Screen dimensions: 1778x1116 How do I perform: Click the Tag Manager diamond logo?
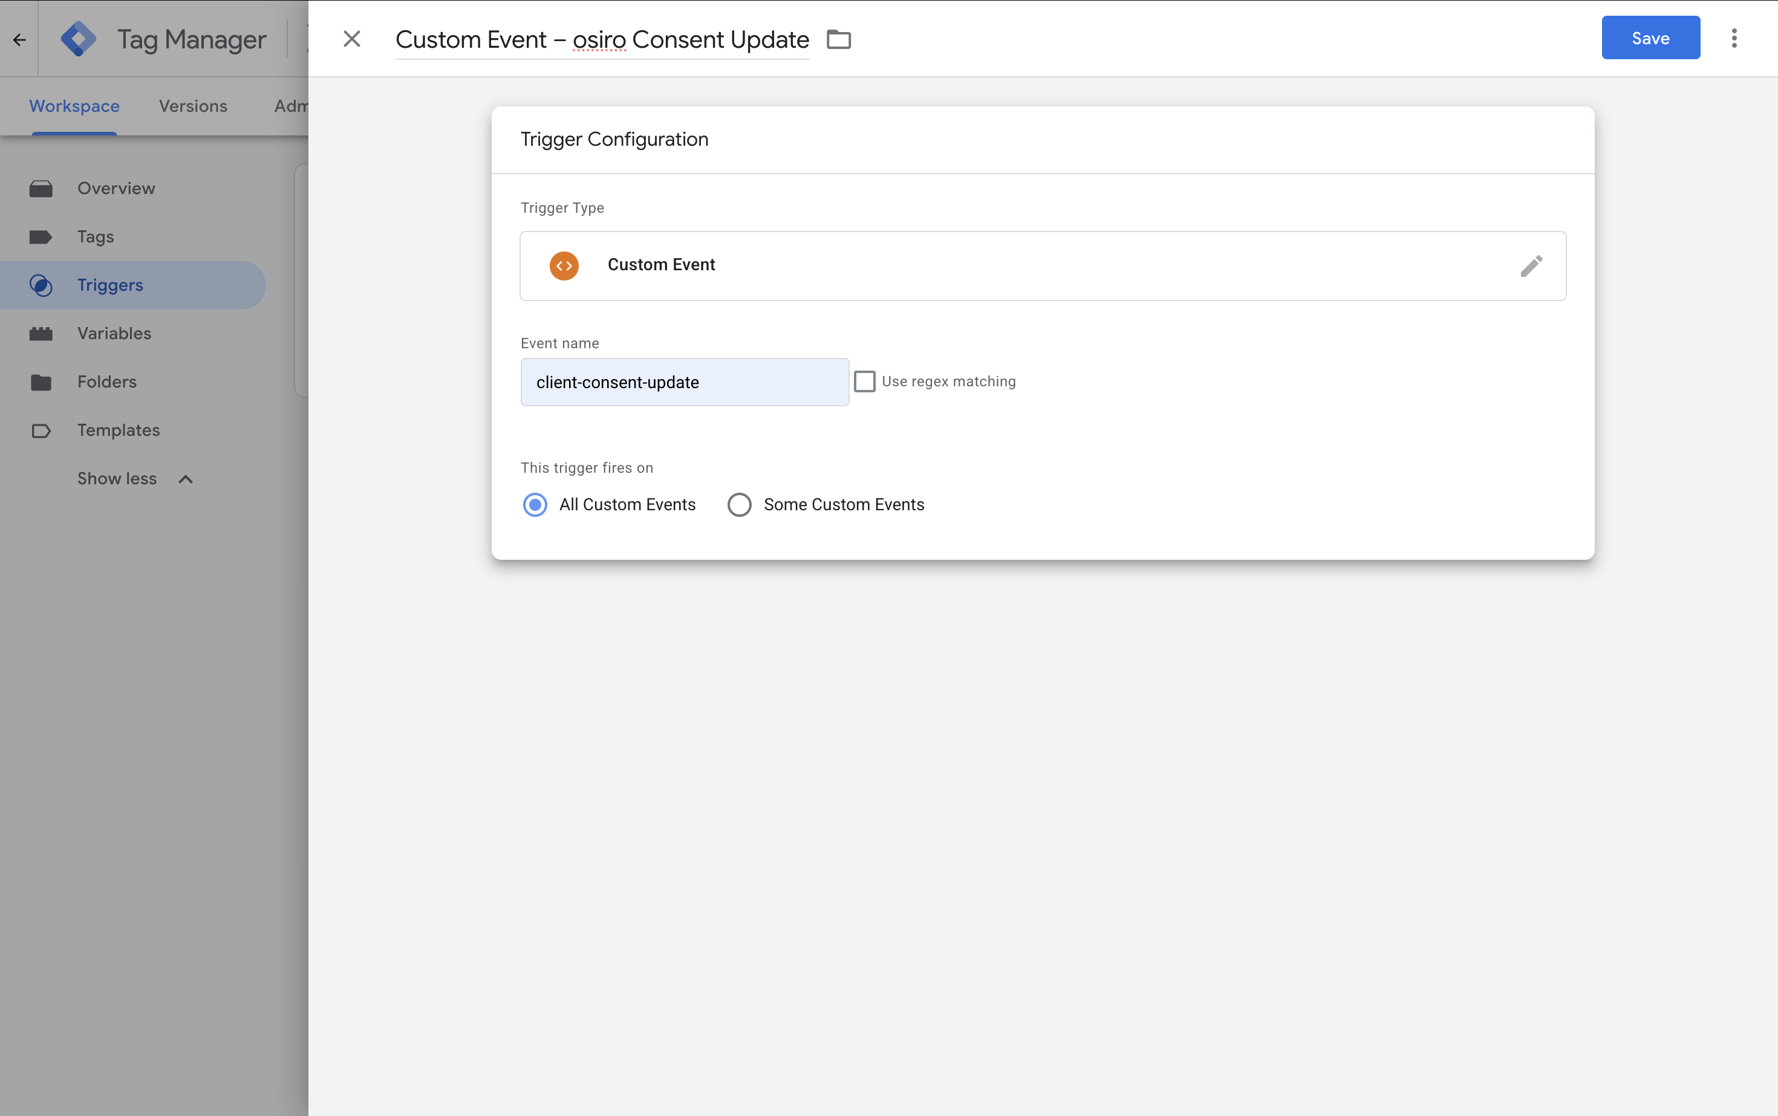click(78, 39)
